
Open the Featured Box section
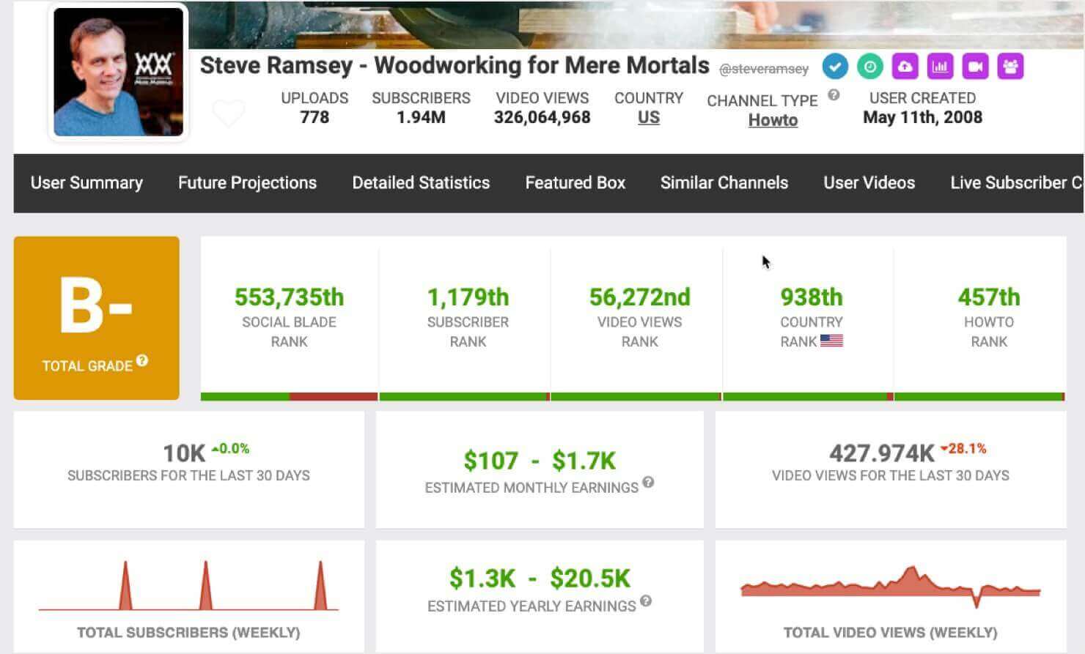click(574, 183)
